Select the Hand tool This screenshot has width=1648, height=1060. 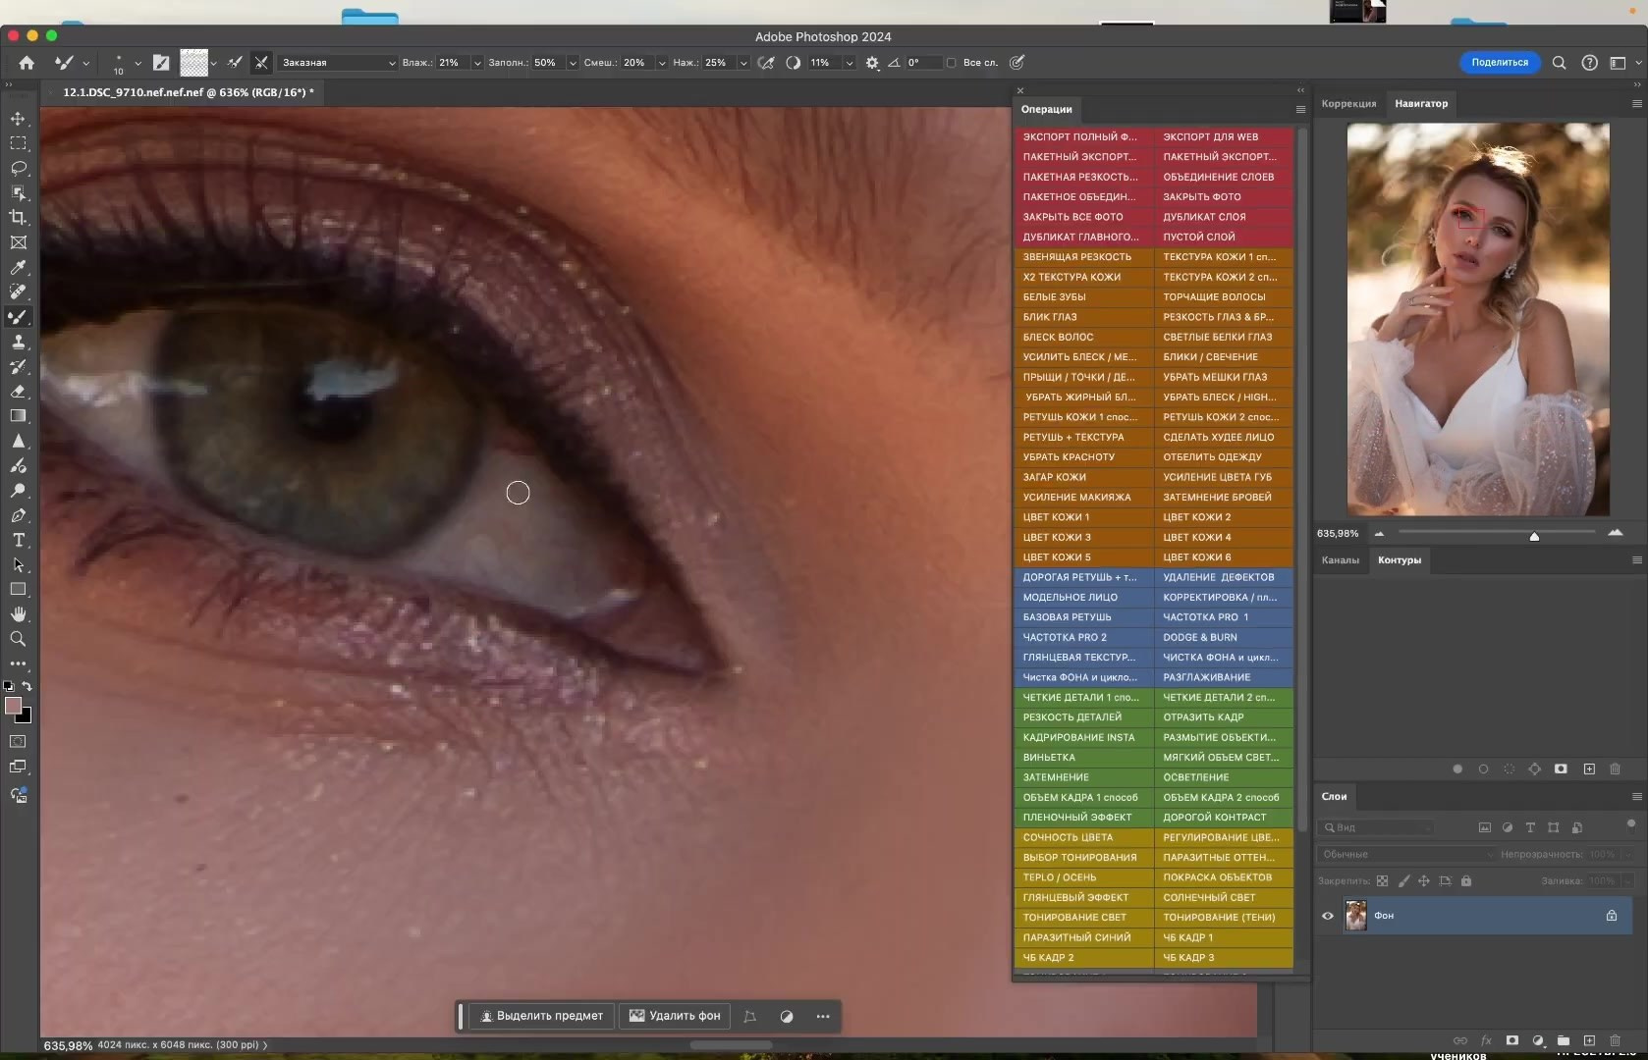click(x=18, y=614)
